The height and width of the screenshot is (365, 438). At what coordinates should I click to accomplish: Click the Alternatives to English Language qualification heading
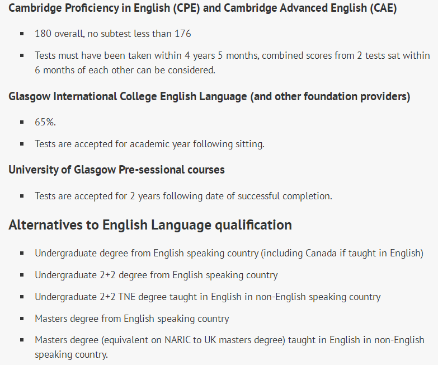(x=150, y=225)
